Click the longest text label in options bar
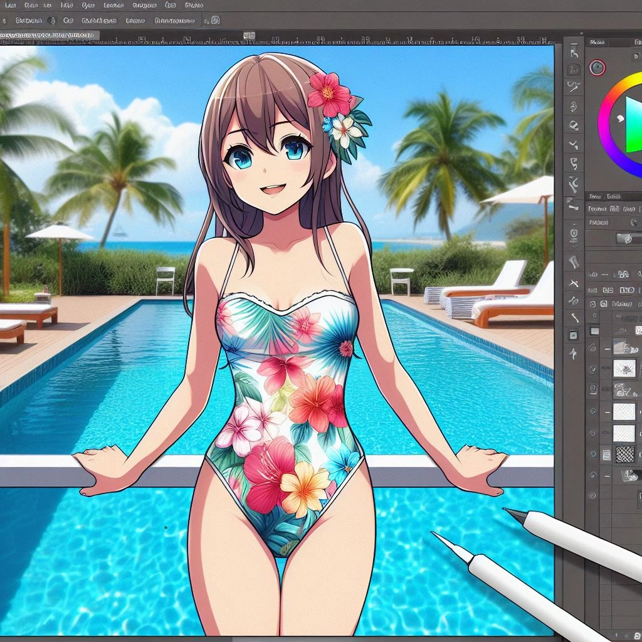The image size is (642, 642). (174, 21)
